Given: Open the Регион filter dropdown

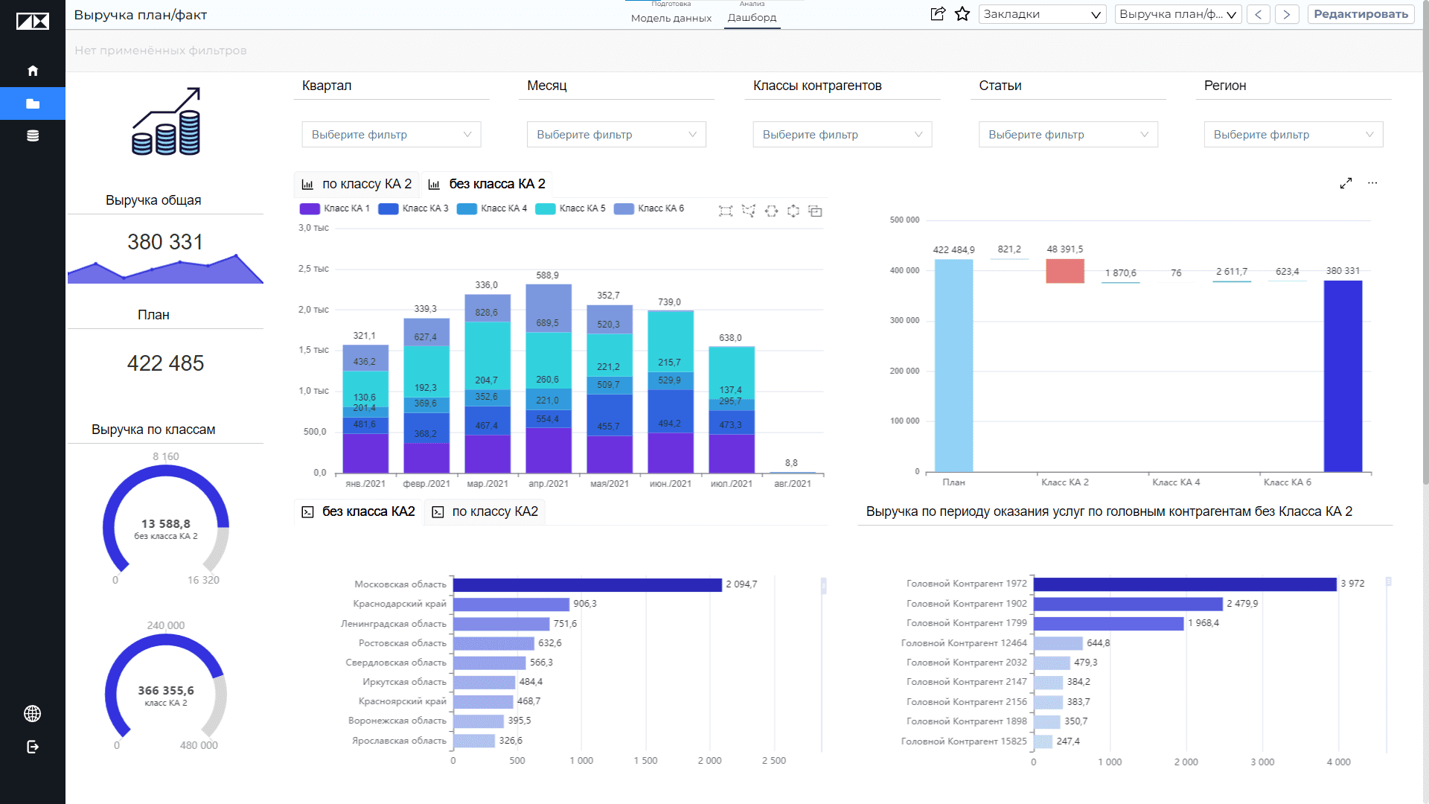Looking at the screenshot, I should click(1294, 135).
